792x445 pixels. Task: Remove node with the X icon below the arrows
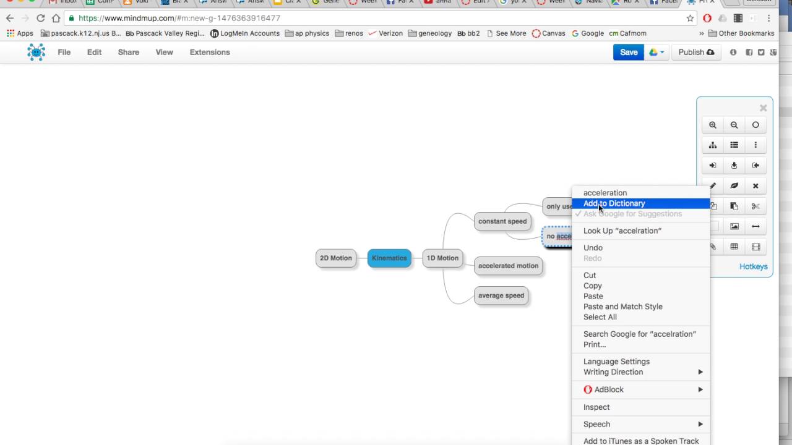[755, 186]
